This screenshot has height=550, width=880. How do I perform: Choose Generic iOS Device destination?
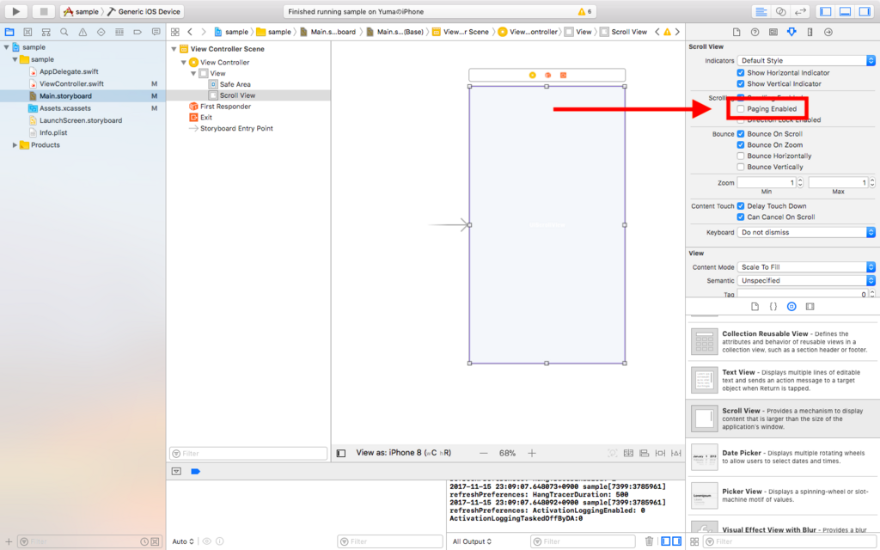[149, 11]
